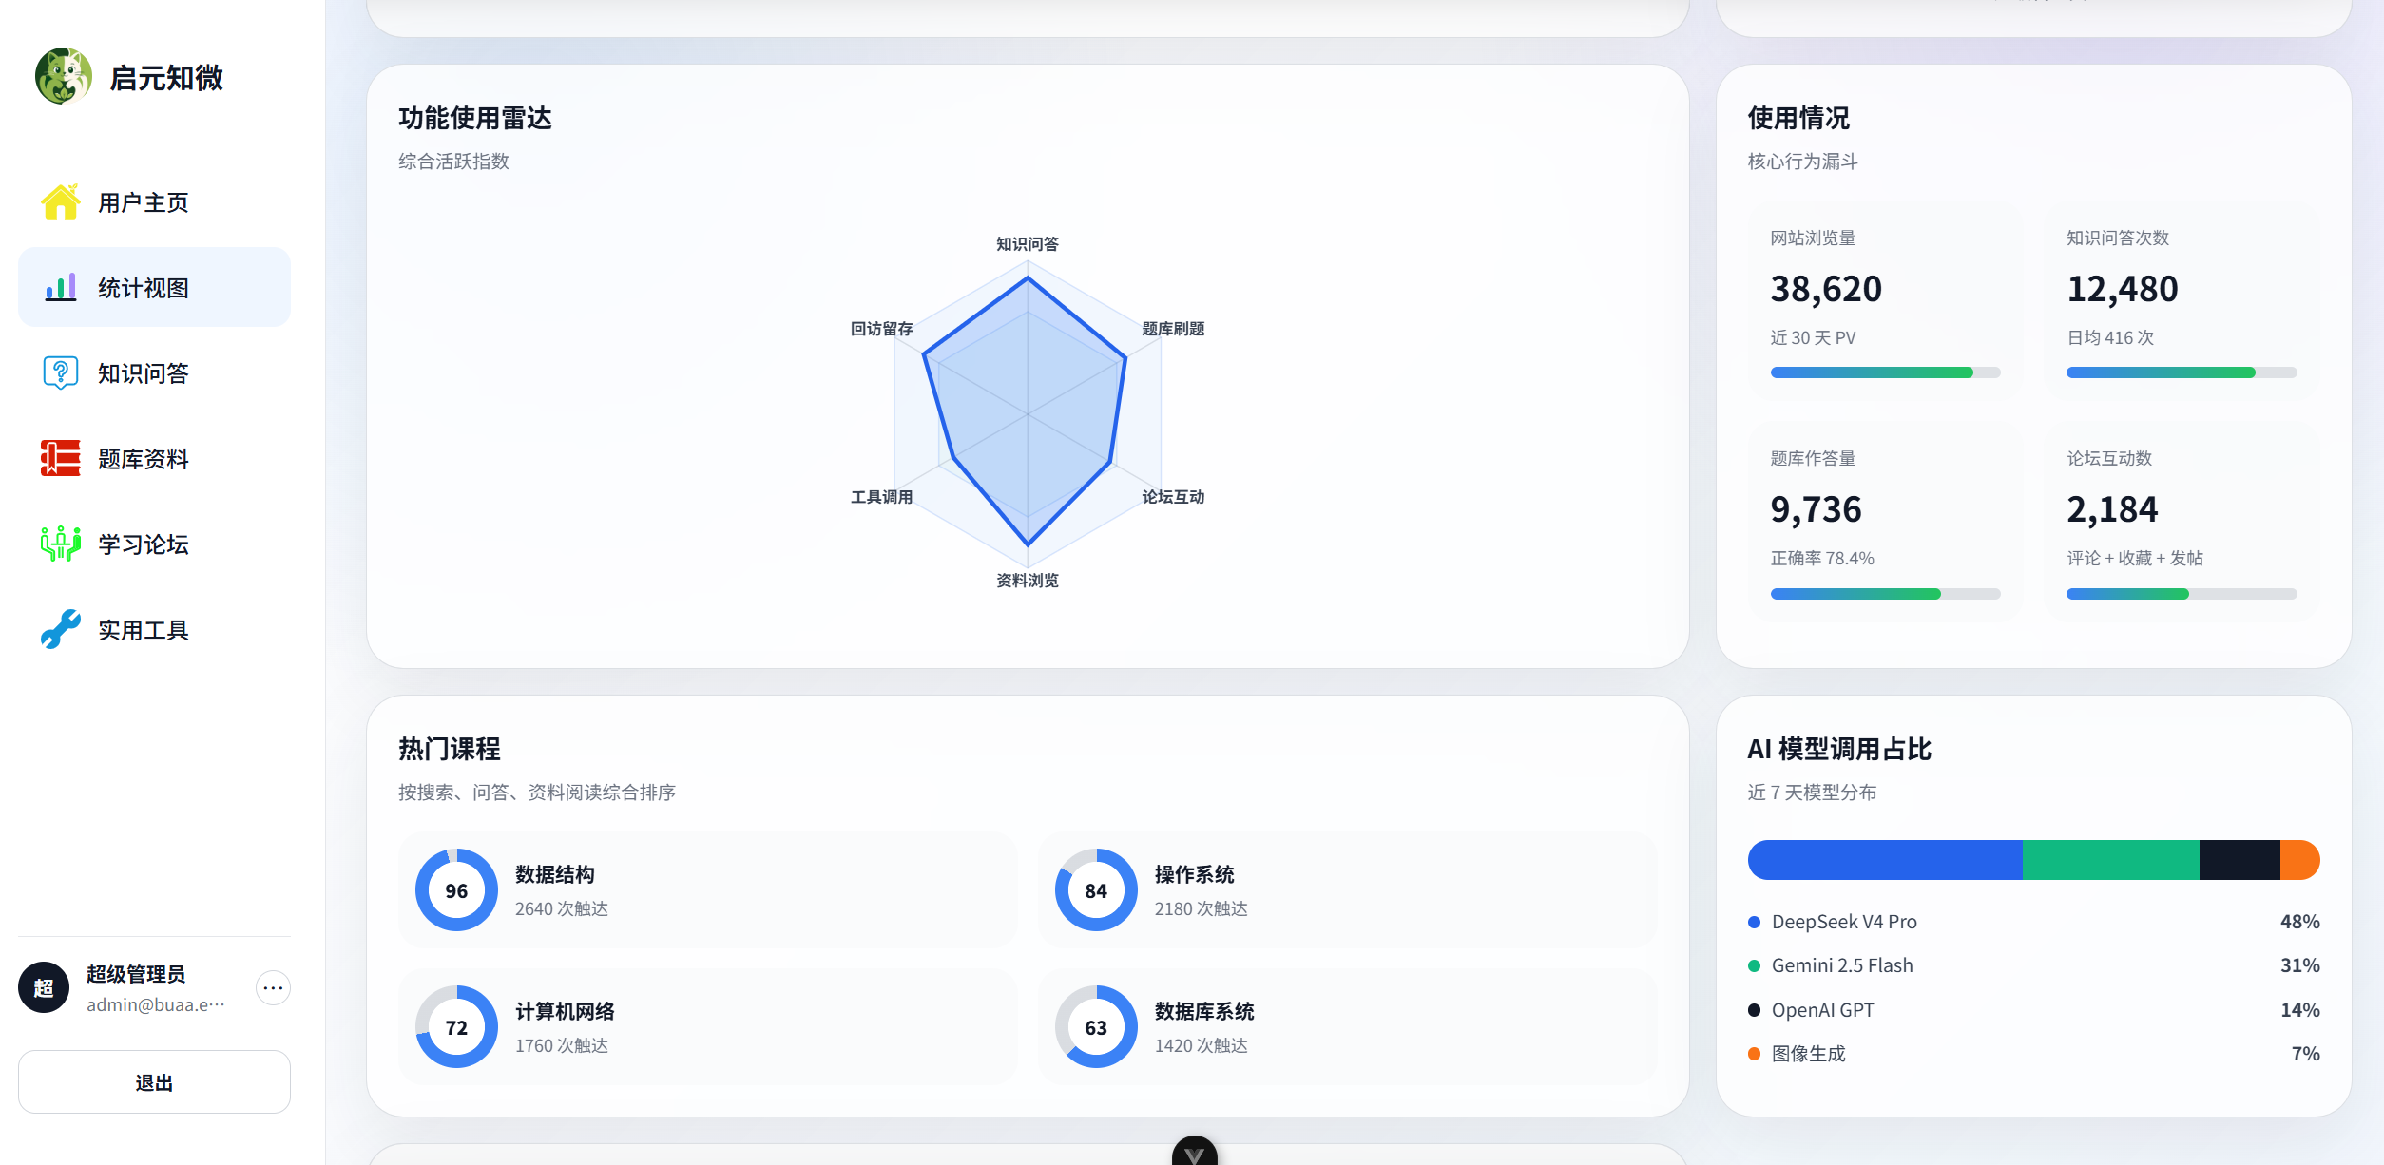Click the 9,736 answer count figure
Viewport: 2384px width, 1165px height.
click(x=1816, y=510)
